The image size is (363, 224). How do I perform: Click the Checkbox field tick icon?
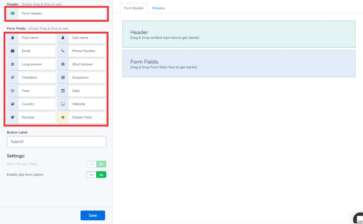click(x=12, y=78)
